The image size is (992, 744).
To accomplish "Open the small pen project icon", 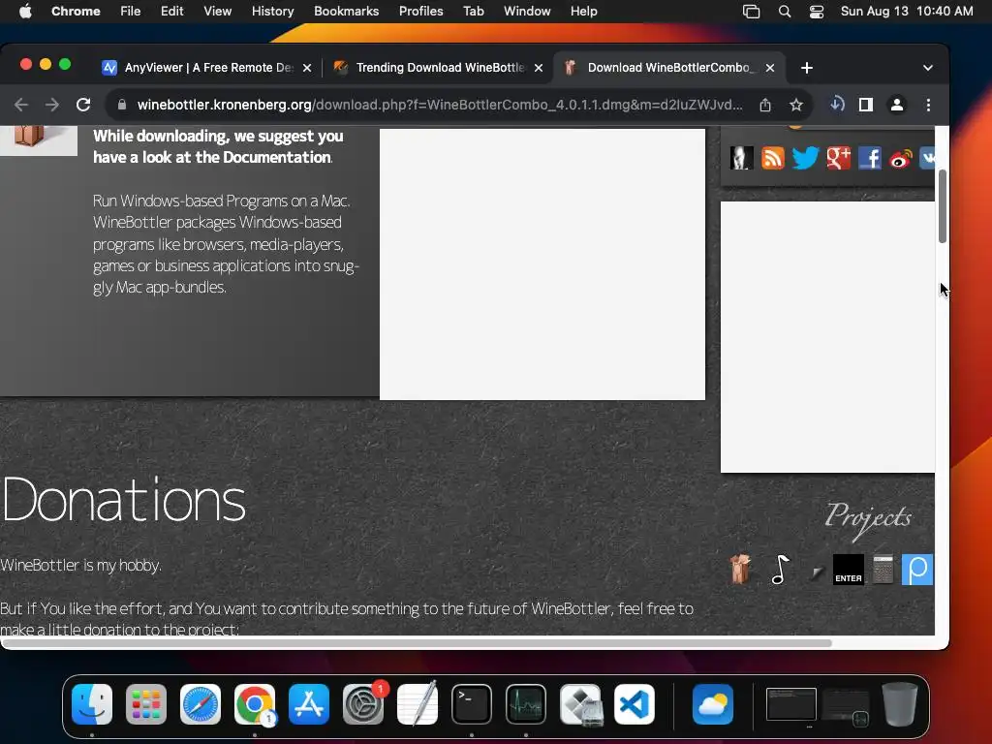I will [x=816, y=573].
